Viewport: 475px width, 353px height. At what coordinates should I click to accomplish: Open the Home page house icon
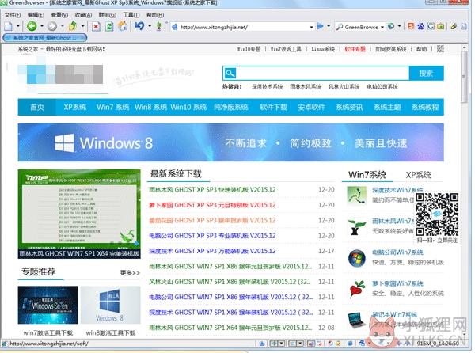tap(123, 26)
